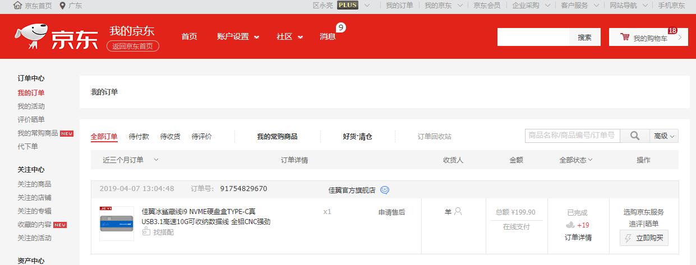Open 关注的商品 in the sidebar
This screenshot has height=265, width=696.
click(x=34, y=184)
